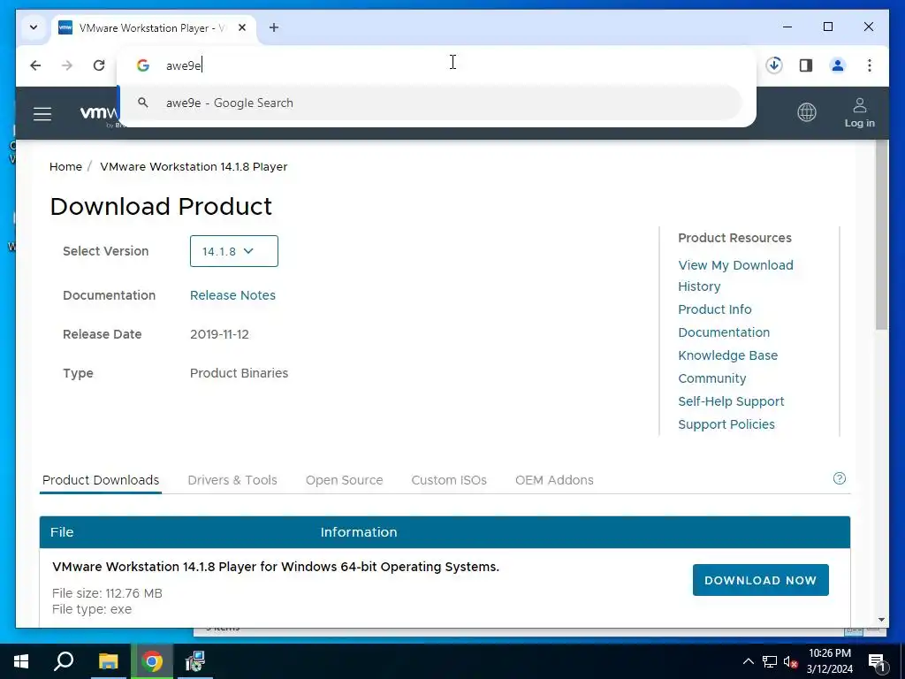Screen dimensions: 905x679
Task: Click the muted volume tray icon
Action: coord(790,661)
